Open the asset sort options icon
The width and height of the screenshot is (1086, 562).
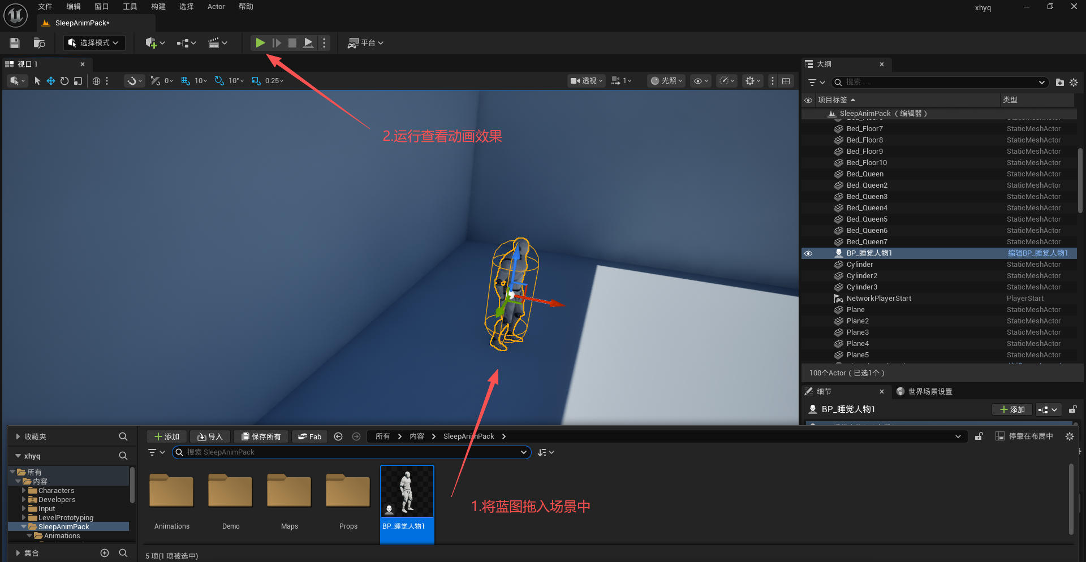(546, 452)
